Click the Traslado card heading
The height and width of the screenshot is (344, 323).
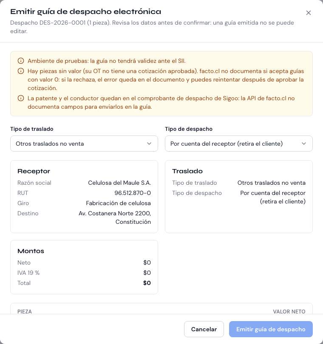point(187,171)
